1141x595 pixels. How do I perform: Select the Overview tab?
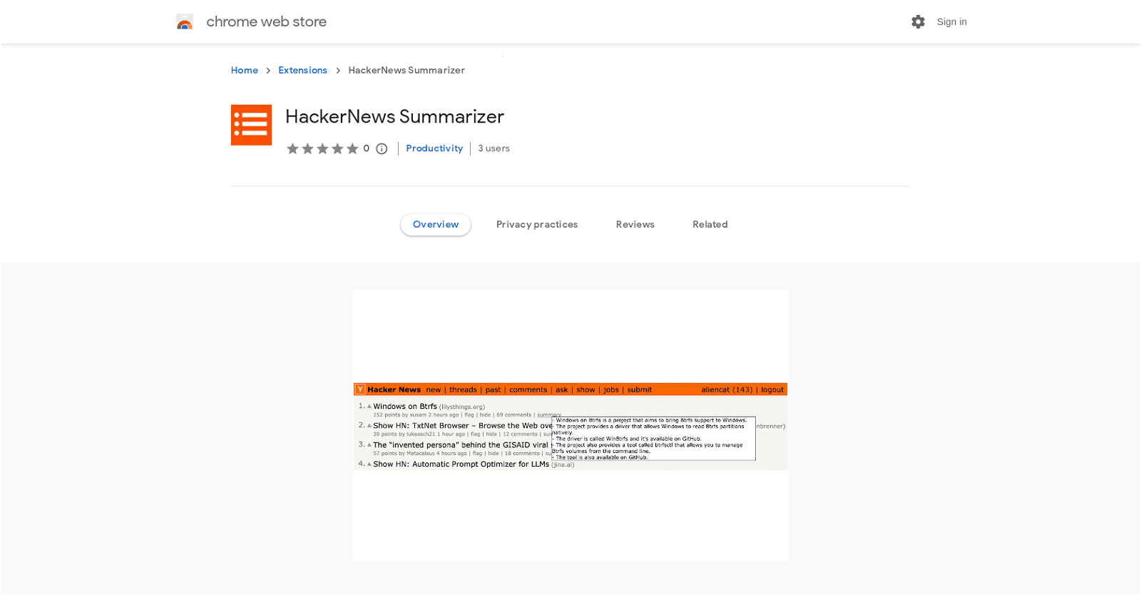435,224
